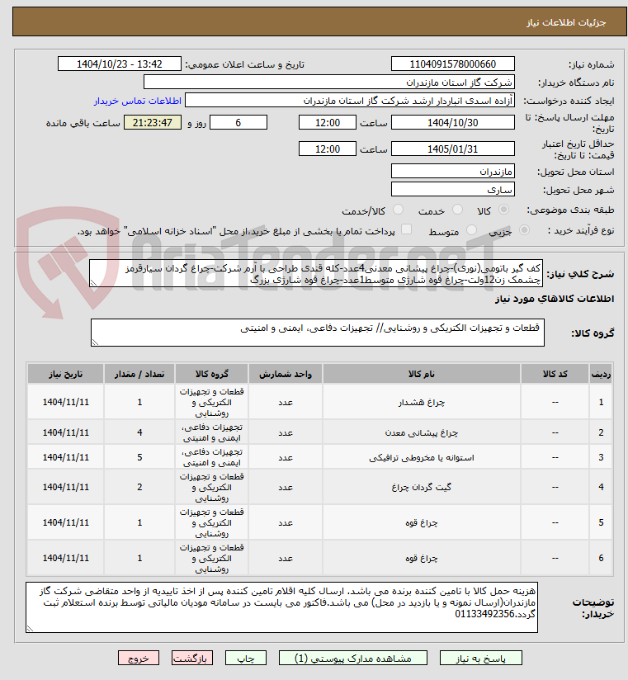Screen dimensions: 628x680
Task: Click the نام کالا column header
Action: [x=421, y=374]
